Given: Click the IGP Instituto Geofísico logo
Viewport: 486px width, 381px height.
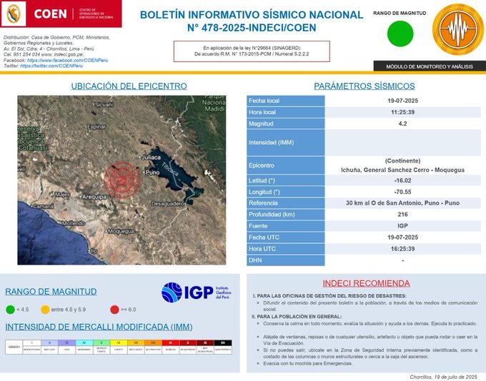Looking at the screenshot, I should (197, 293).
